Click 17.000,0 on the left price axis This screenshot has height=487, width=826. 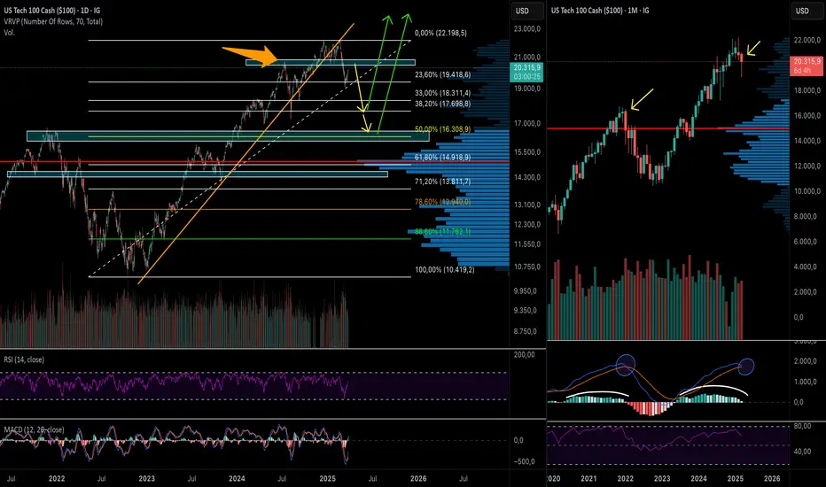click(x=527, y=124)
